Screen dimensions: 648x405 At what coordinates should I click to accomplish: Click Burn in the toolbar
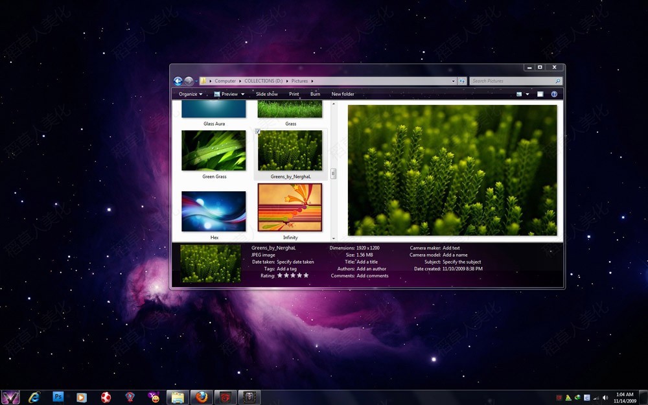316,94
